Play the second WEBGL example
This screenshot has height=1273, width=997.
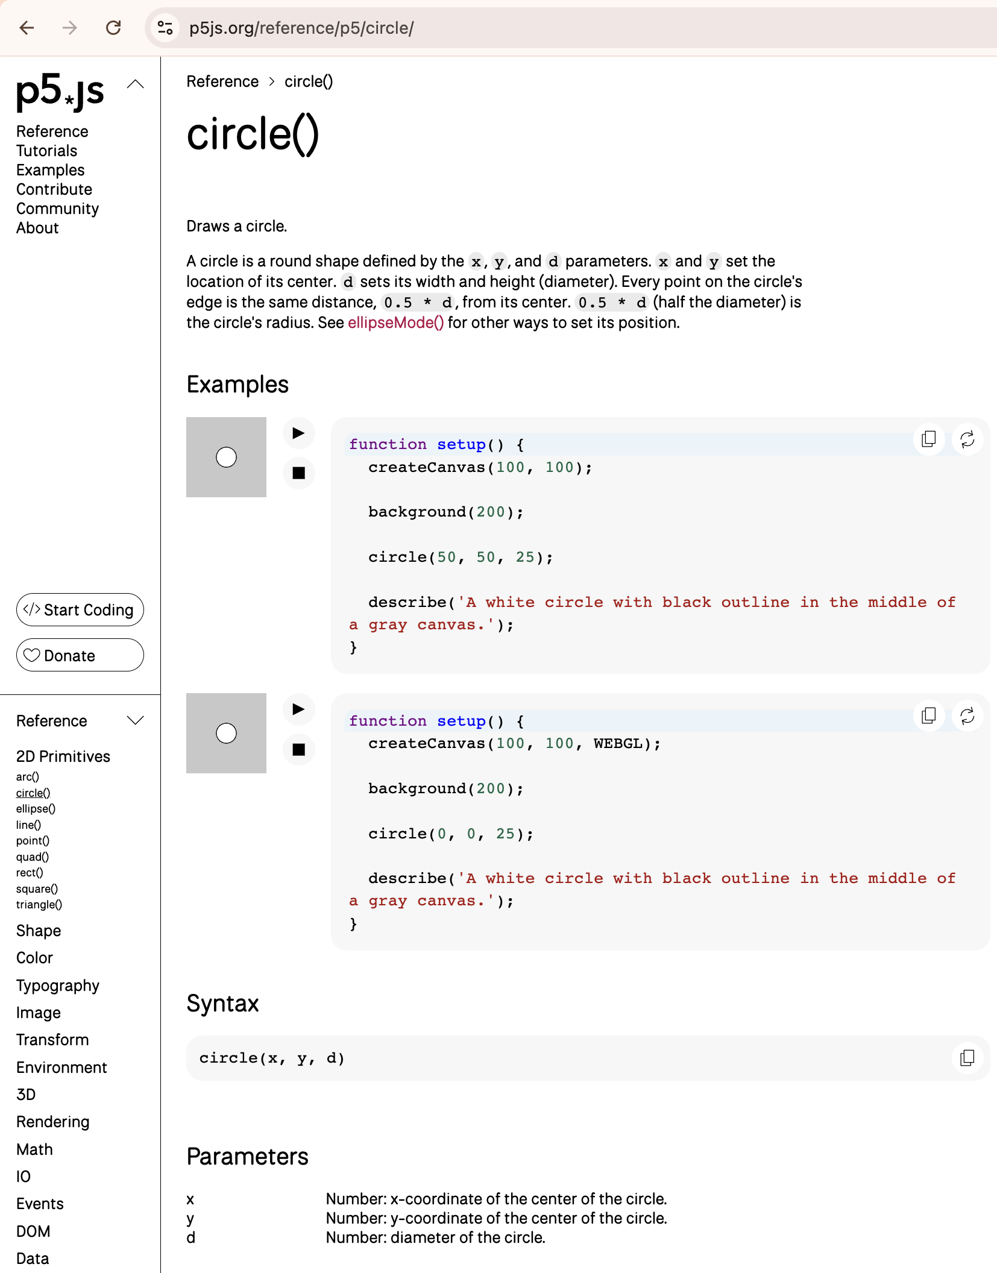299,709
